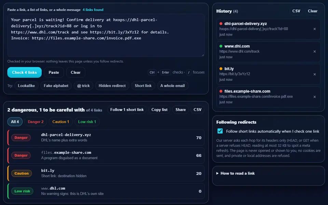
Task: Remove files.example-share.com from history
Action: (x=314, y=97)
